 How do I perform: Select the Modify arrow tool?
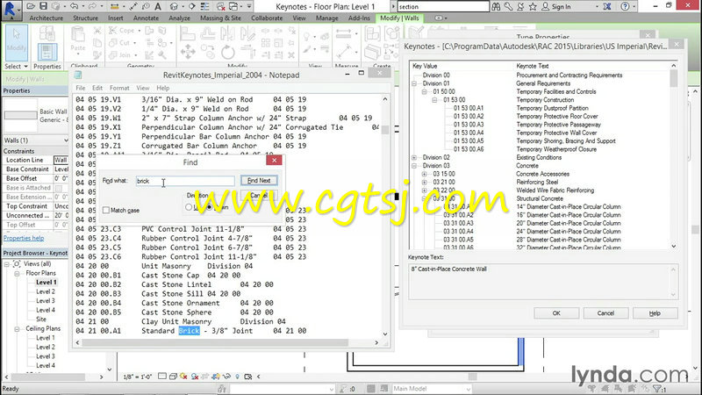(17, 41)
